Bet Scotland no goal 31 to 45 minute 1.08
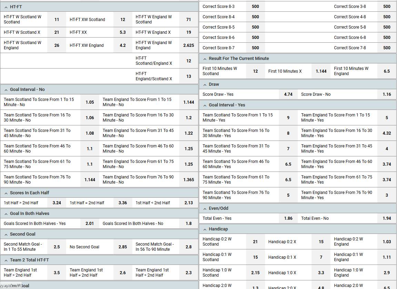The width and height of the screenshot is (397, 289). coord(90,133)
